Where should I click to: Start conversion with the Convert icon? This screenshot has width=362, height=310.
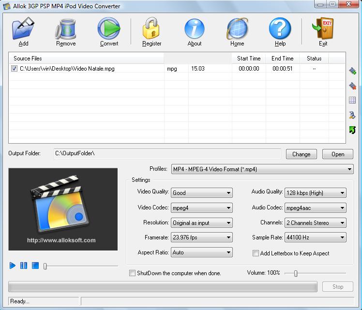(x=109, y=29)
